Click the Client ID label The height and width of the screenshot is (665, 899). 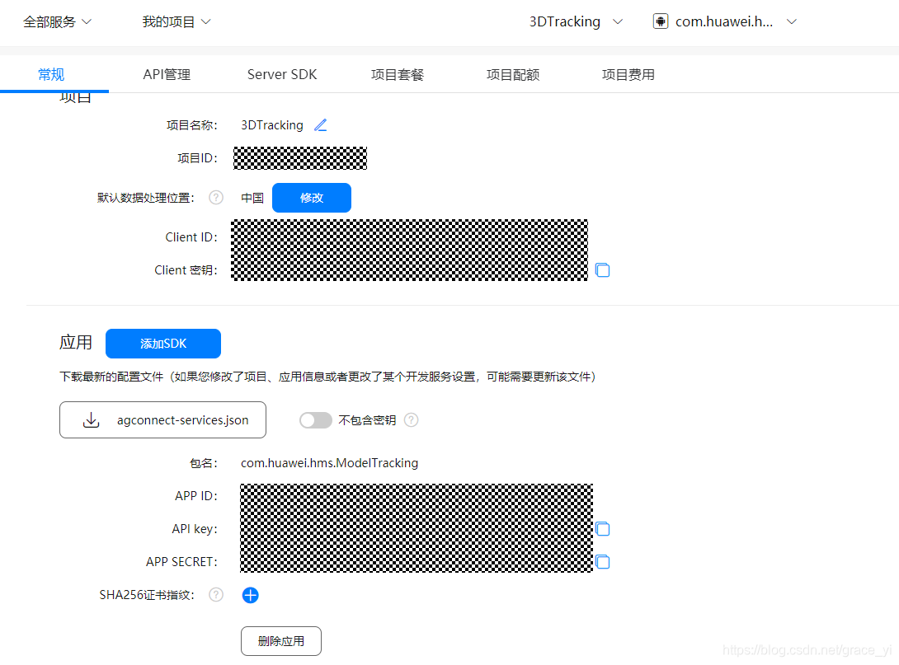click(191, 237)
